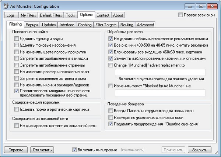Check "Удалять фоновые изображения" option

(x=17, y=45)
